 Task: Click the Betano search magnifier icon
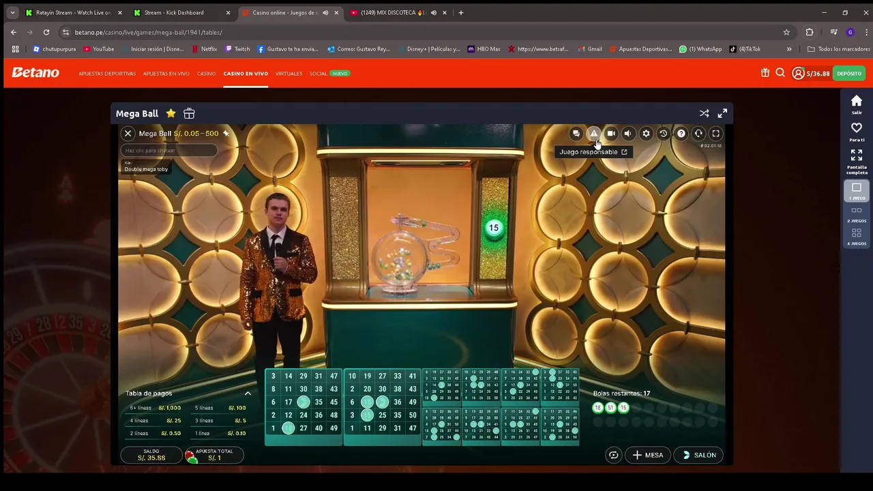780,73
